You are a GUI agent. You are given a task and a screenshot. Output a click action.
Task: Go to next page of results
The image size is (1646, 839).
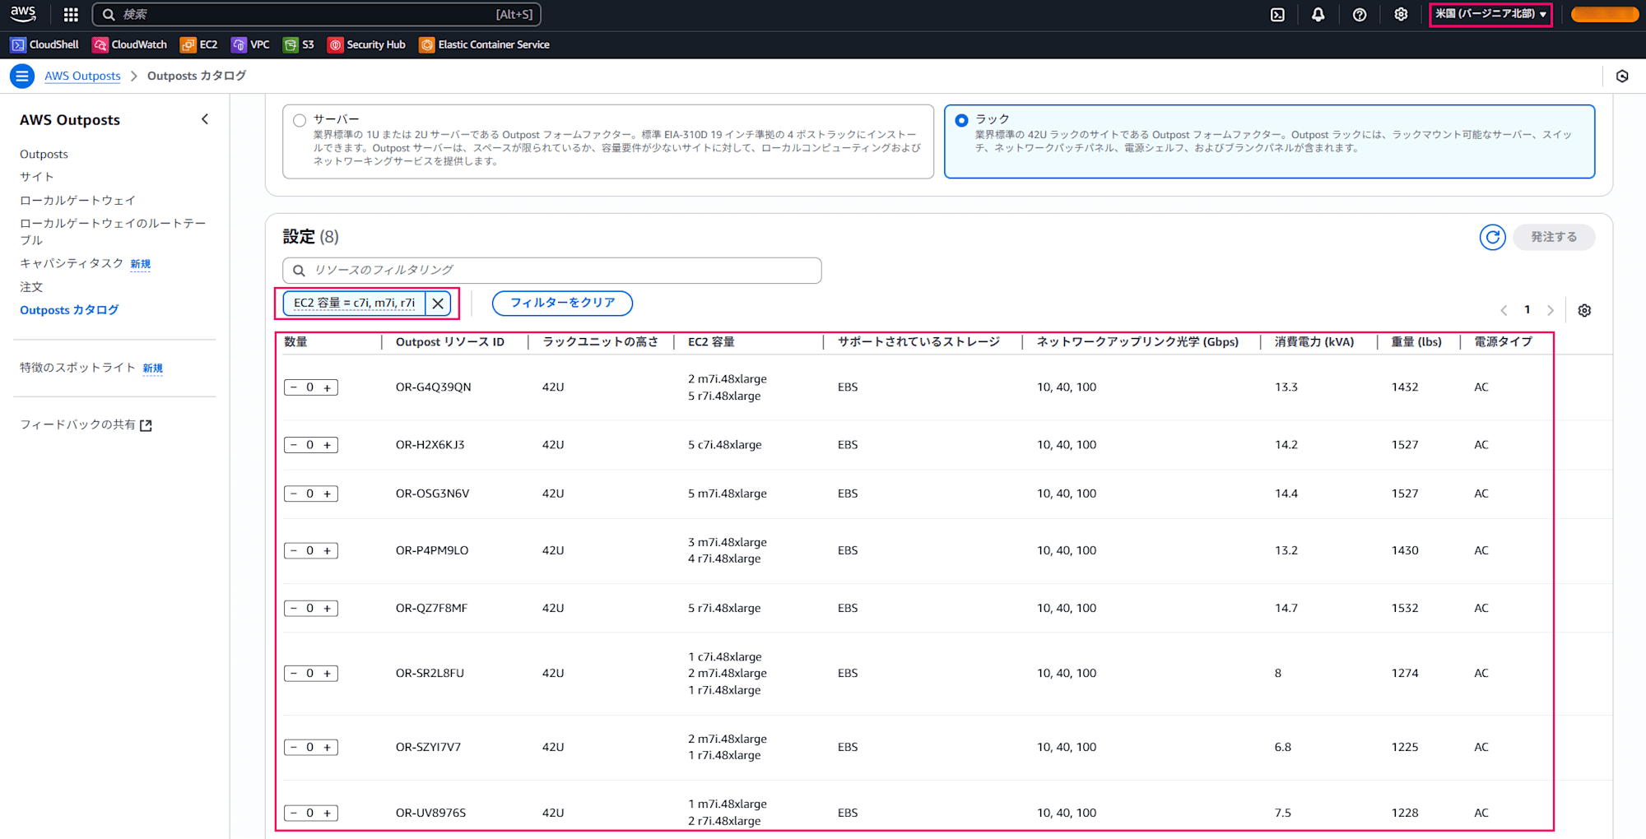pyautogui.click(x=1551, y=310)
